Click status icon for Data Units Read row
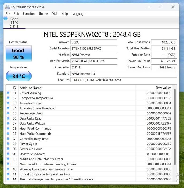 8,118
